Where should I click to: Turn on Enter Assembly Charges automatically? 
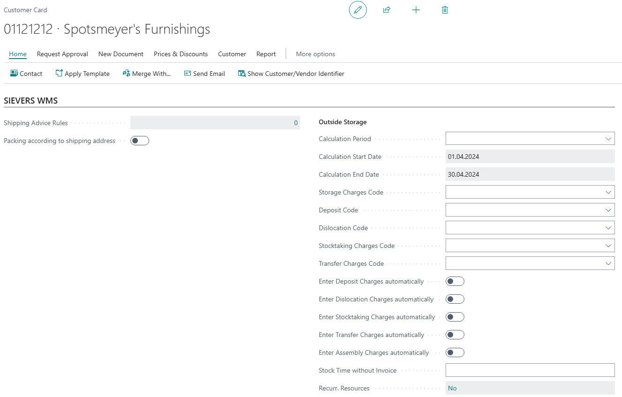click(x=455, y=352)
